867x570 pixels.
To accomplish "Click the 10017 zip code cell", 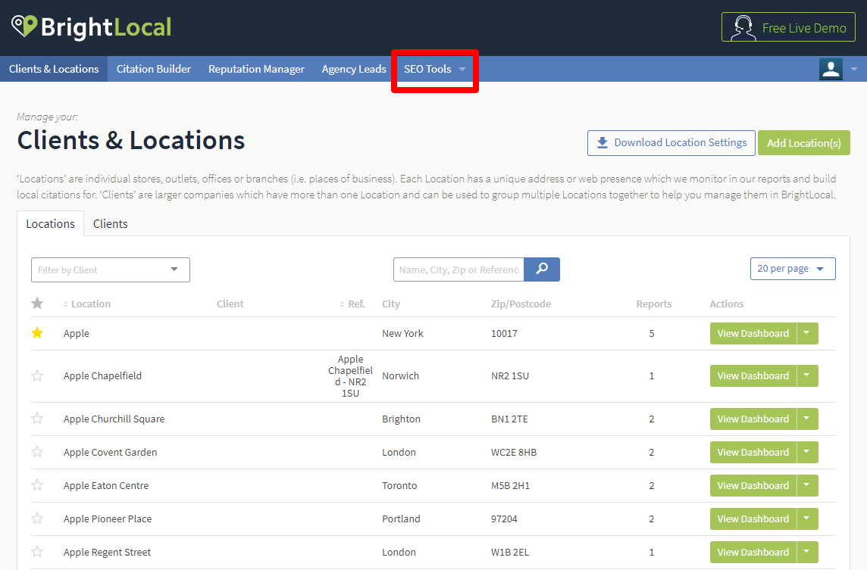I will (504, 333).
